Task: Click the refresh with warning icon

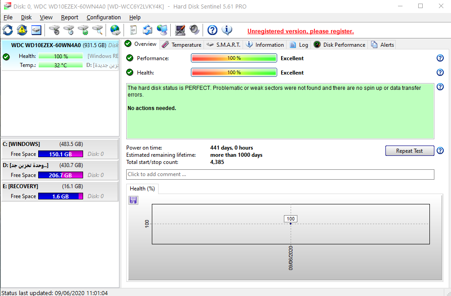Action: click(22, 30)
